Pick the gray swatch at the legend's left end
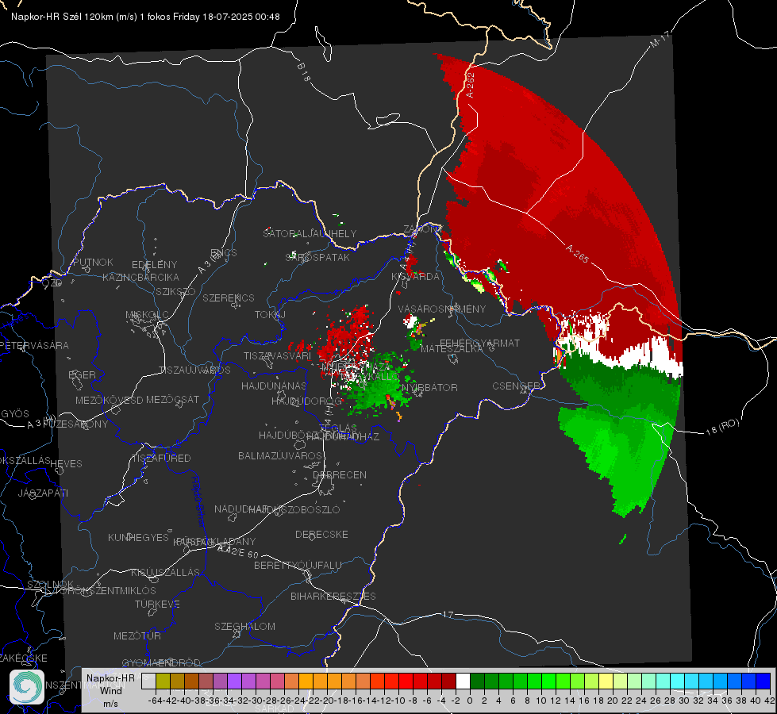The image size is (777, 714). coord(148,681)
